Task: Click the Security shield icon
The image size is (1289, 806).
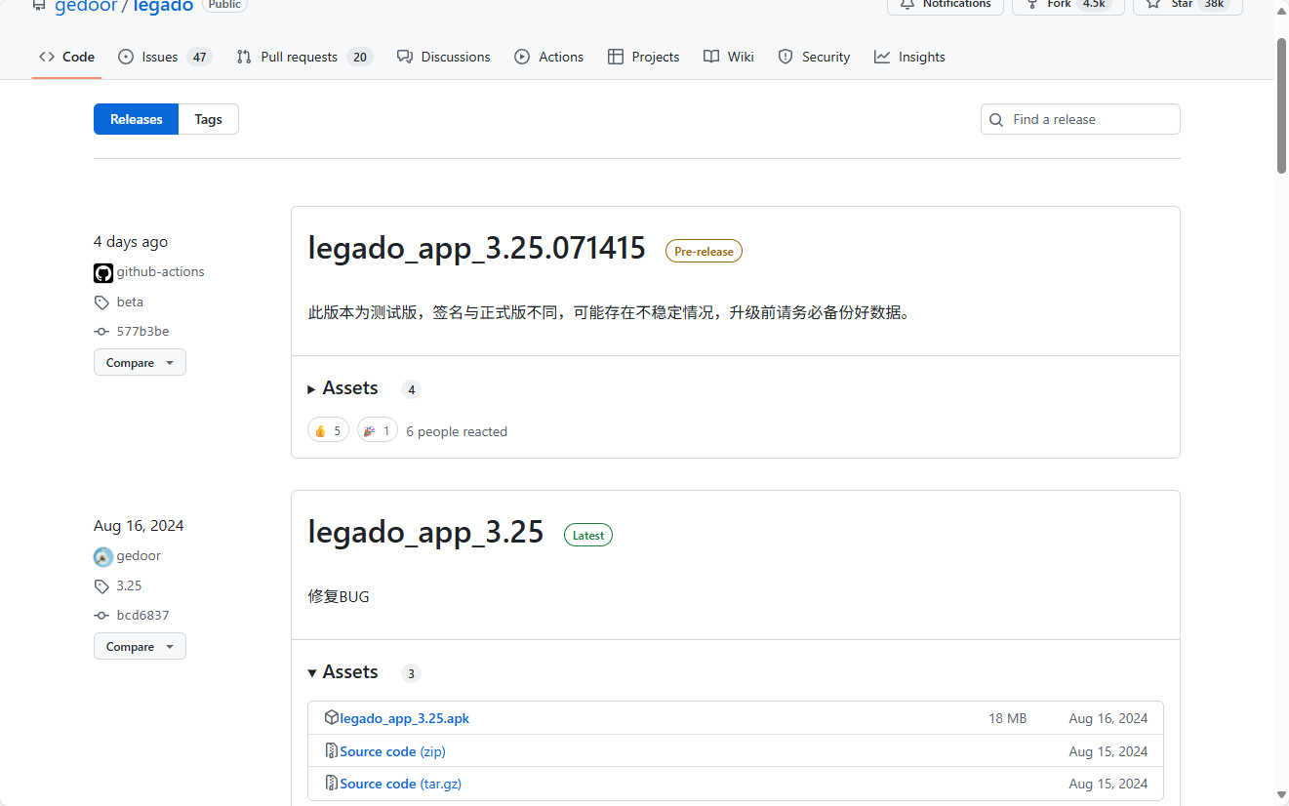Action: pyautogui.click(x=785, y=57)
